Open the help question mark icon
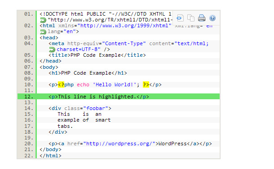This screenshot has width=274, height=169. pos(212,18)
